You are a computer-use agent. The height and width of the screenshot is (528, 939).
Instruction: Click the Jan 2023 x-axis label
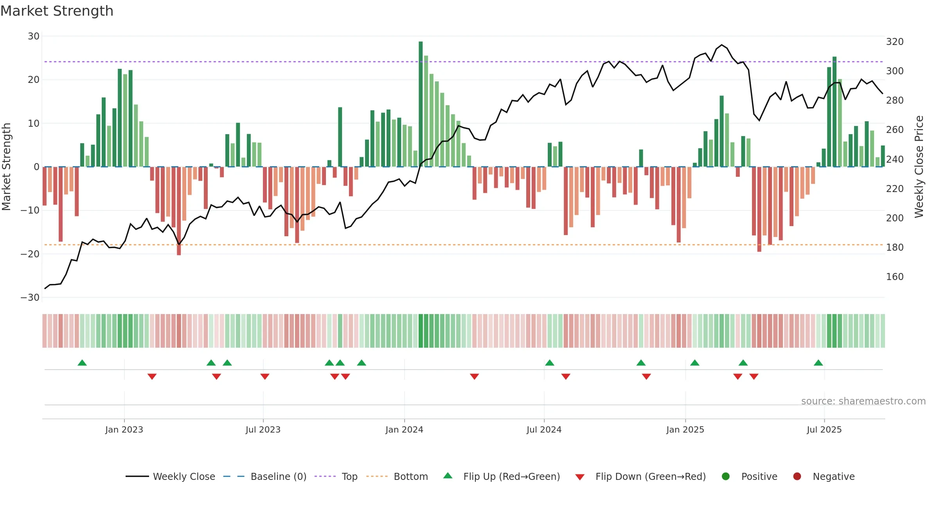pos(124,429)
